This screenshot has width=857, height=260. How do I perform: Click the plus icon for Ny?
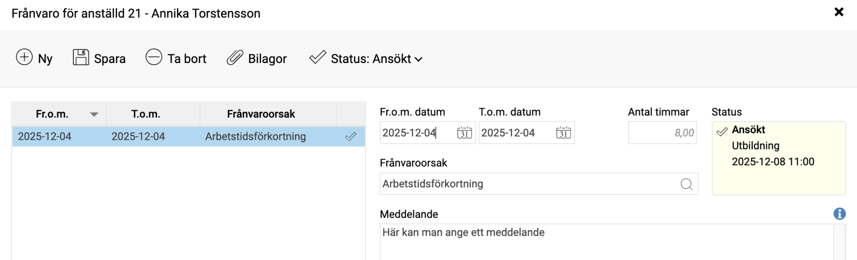(24, 57)
